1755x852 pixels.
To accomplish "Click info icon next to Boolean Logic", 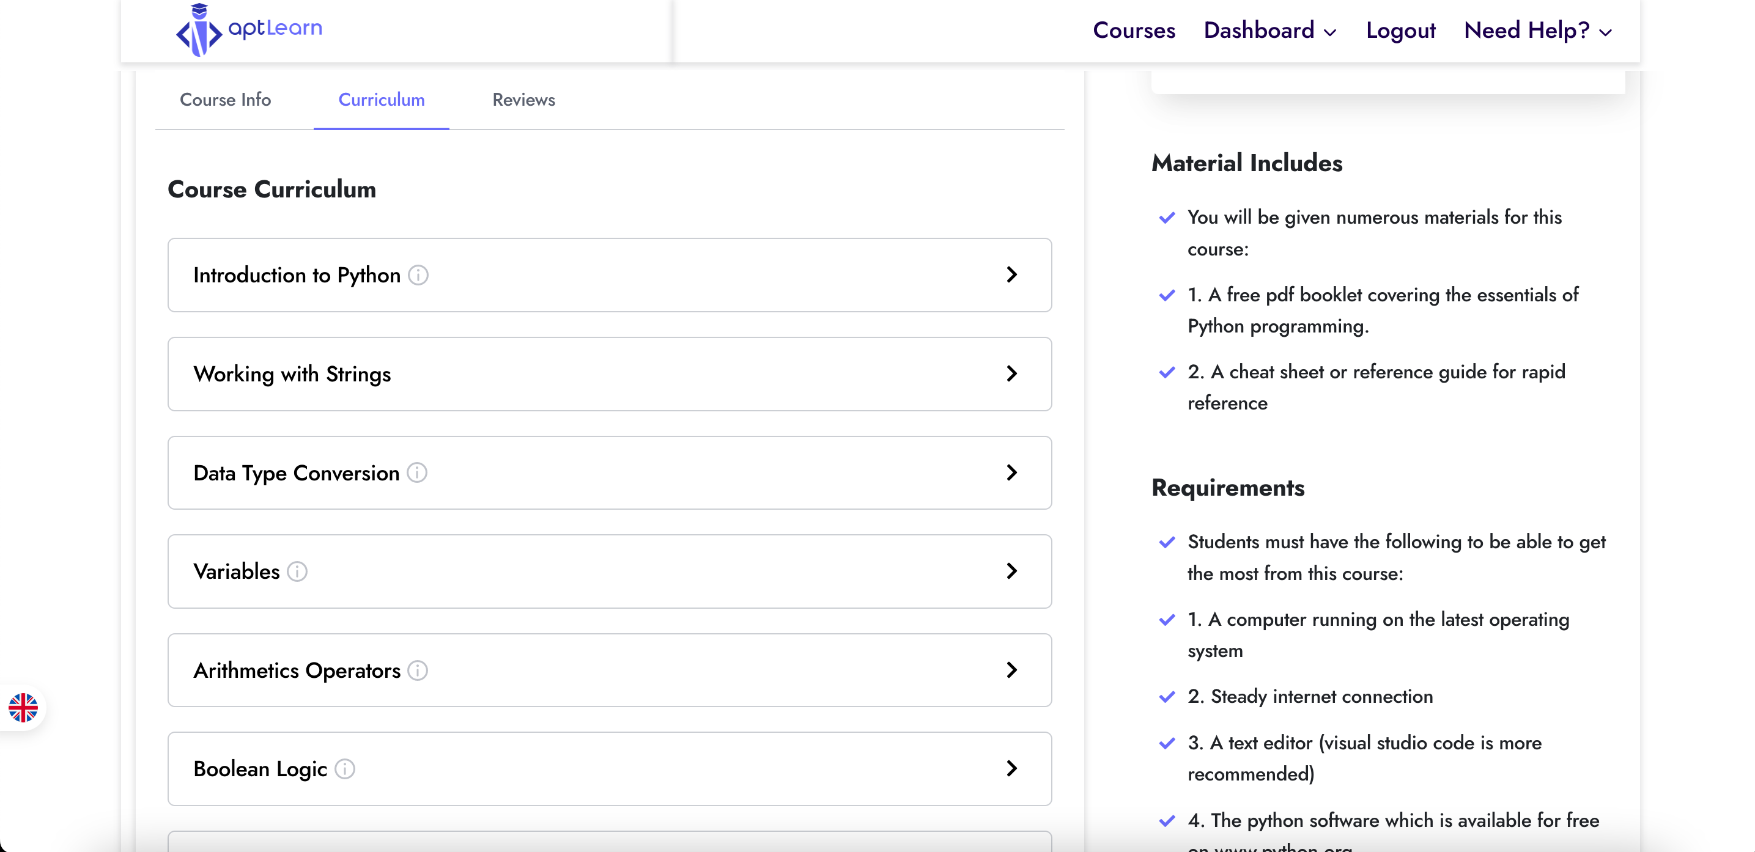I will click(x=345, y=769).
